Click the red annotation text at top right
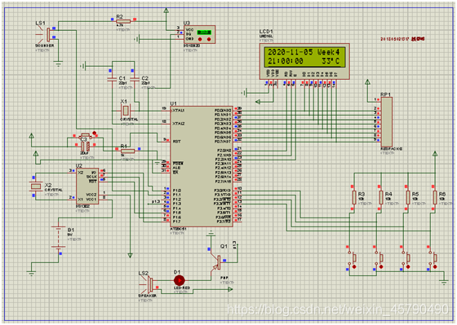This screenshot has height=325, width=457. point(402,39)
